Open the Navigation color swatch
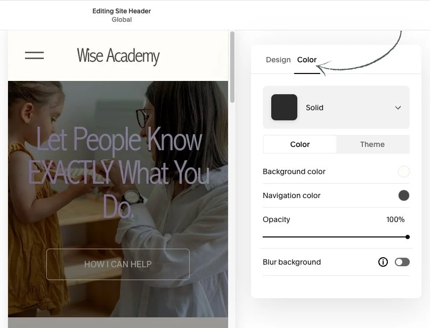430x328 pixels. tap(404, 195)
